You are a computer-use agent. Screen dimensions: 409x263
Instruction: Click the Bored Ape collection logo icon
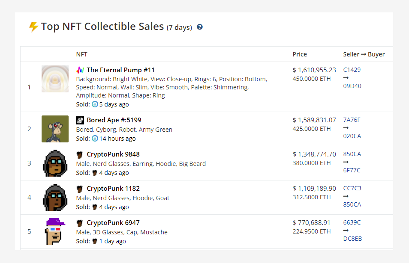[x=80, y=120]
